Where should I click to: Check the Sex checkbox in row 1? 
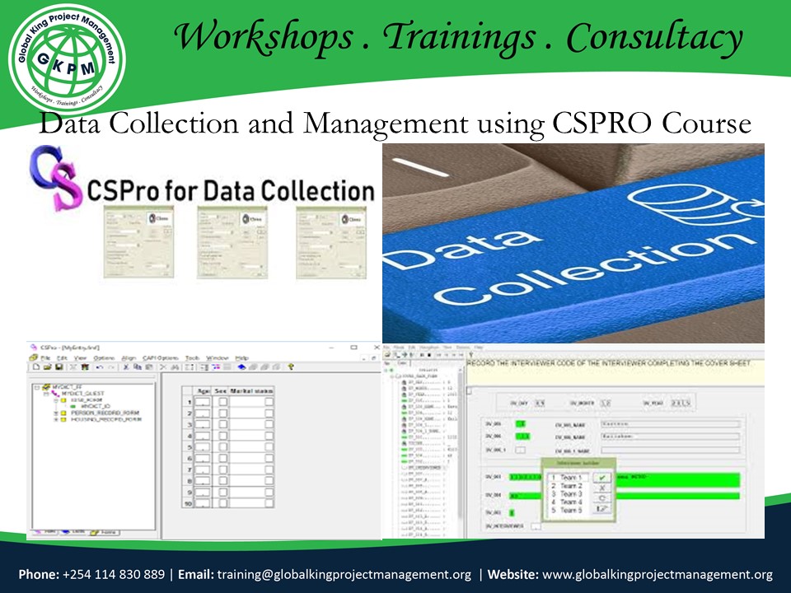(222, 402)
